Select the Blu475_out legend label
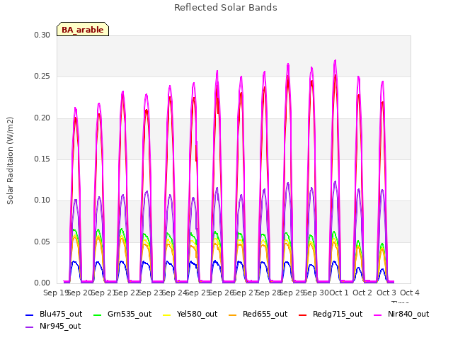Image resolution: width=453 pixels, height=340 pixels. [61, 314]
